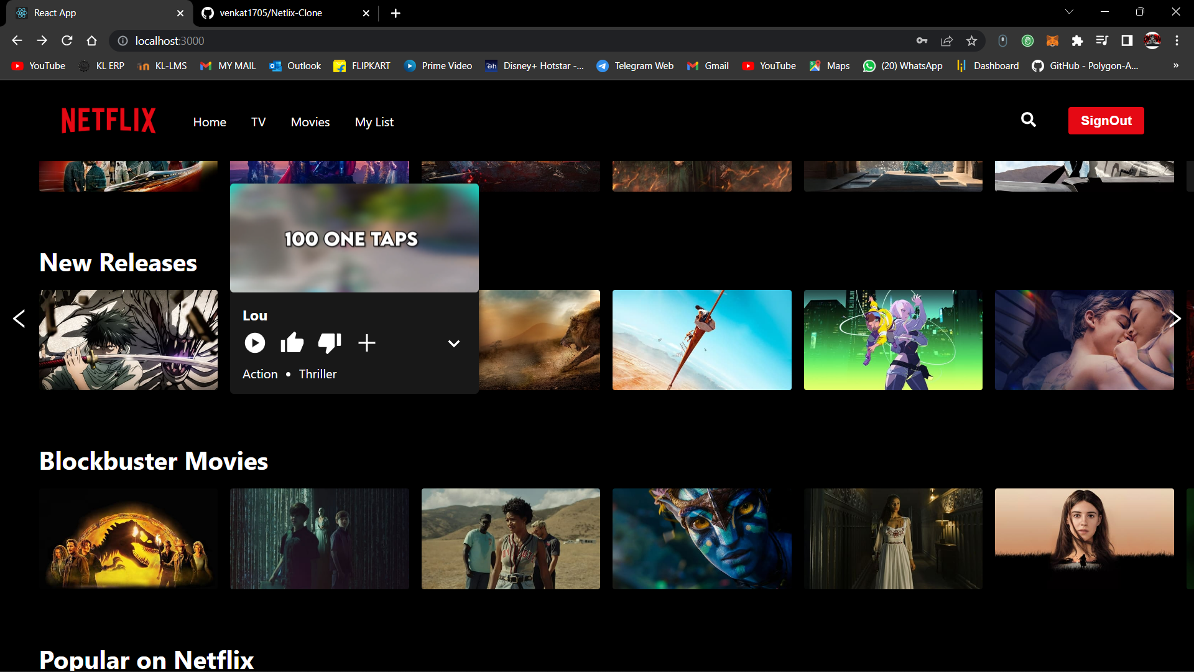Open Chrome three-dot menu
This screenshot has width=1194, height=672.
(x=1177, y=40)
